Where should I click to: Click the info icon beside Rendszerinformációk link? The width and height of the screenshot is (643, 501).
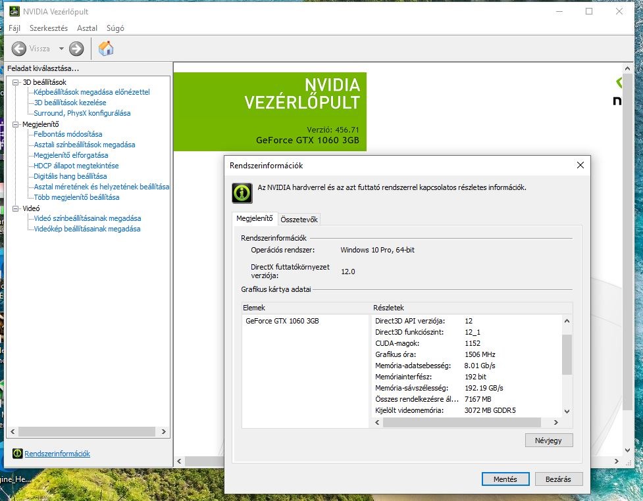[17, 454]
